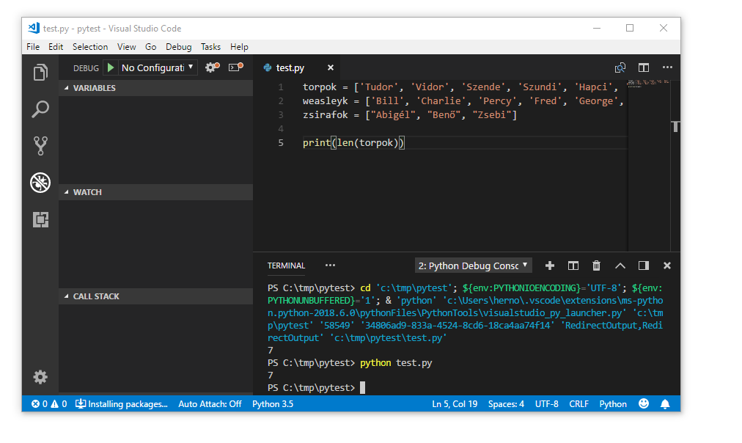Click errors count icon in status bar

[40, 403]
